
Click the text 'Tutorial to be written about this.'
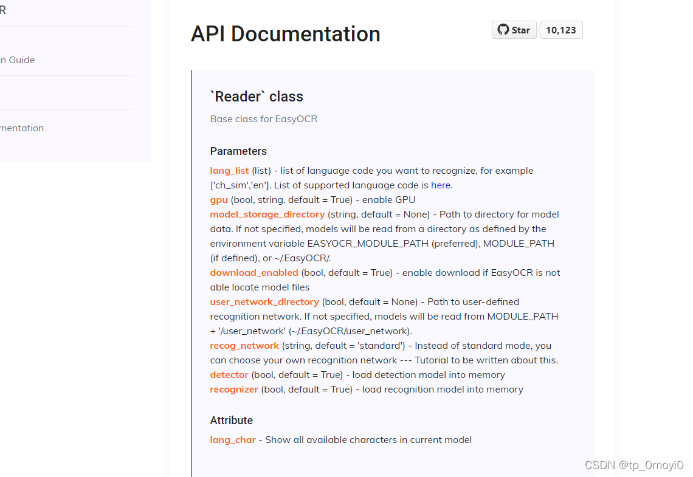(486, 360)
